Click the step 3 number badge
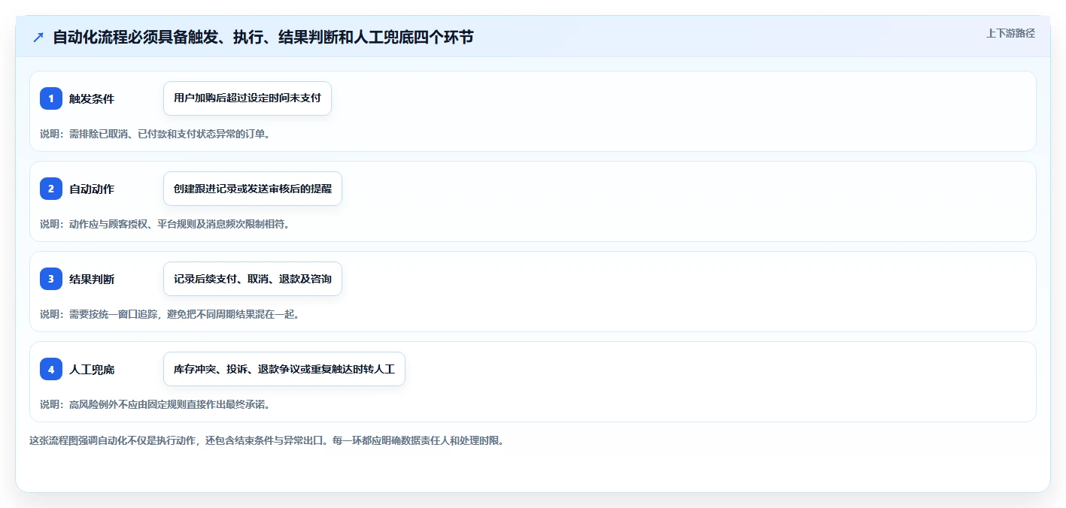Screen dimensions: 1066x508 pyautogui.click(x=51, y=279)
